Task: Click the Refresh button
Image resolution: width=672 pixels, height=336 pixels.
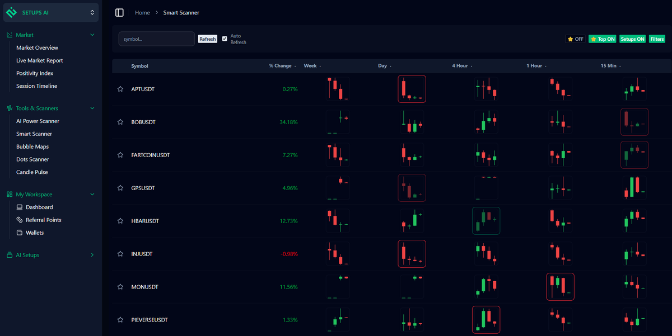Action: (207, 39)
